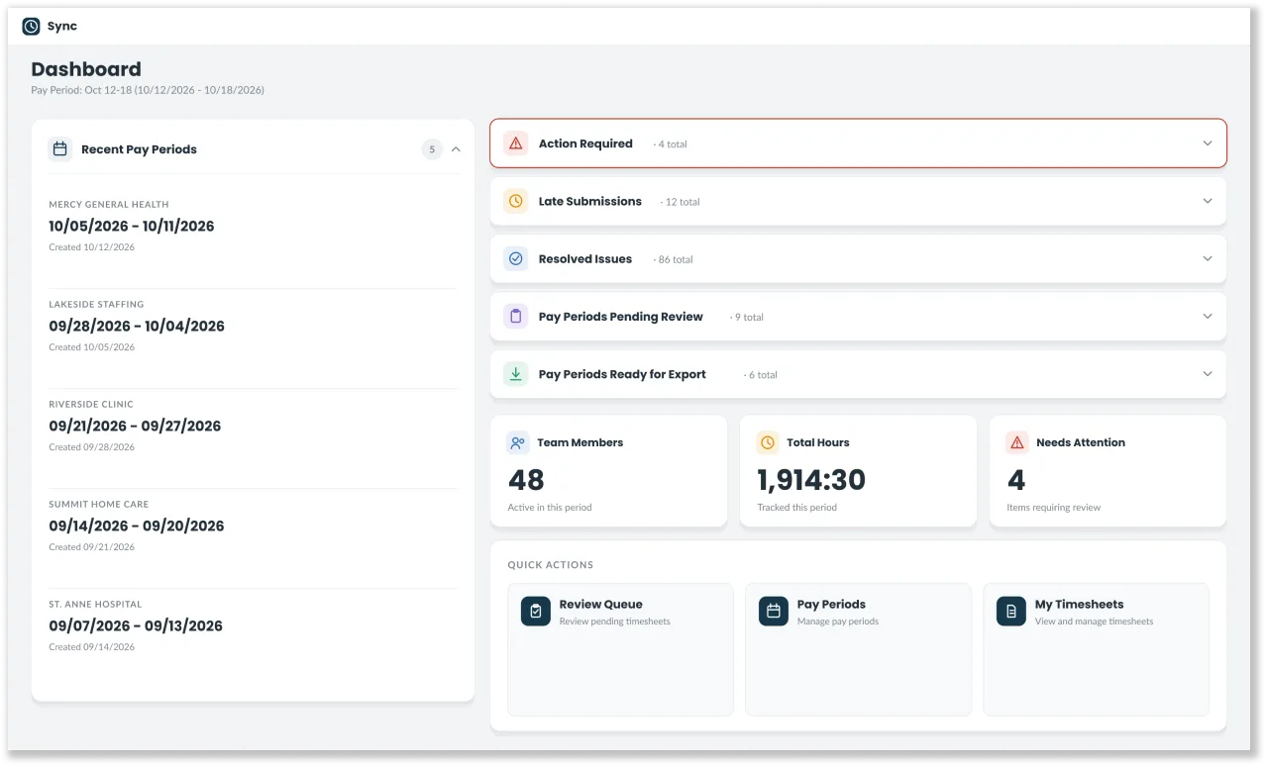Expand the Late Submissions section chevron
The width and height of the screenshot is (1266, 766).
click(1208, 201)
